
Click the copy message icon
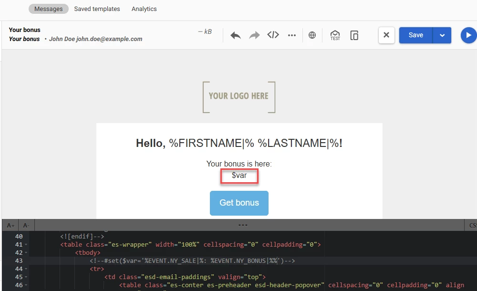(x=354, y=35)
